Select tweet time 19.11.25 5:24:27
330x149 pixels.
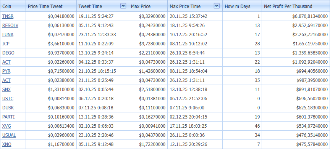click(96, 16)
